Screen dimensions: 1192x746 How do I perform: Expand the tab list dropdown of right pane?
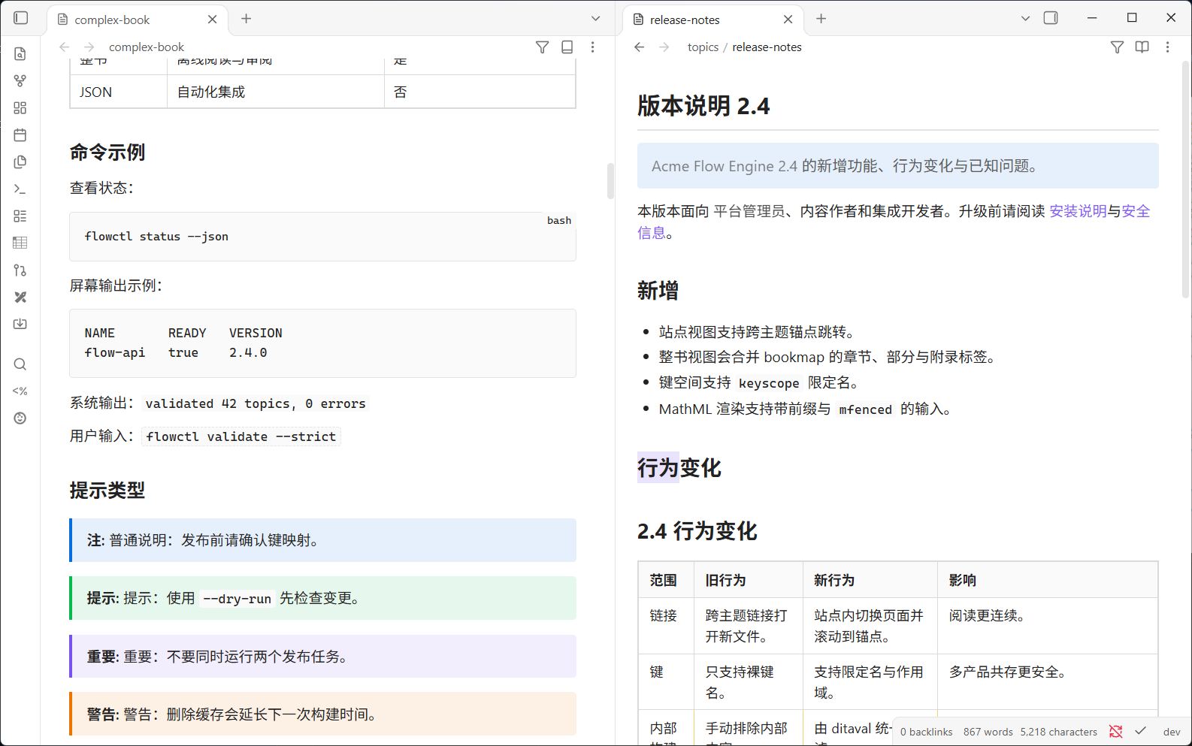tap(1025, 19)
